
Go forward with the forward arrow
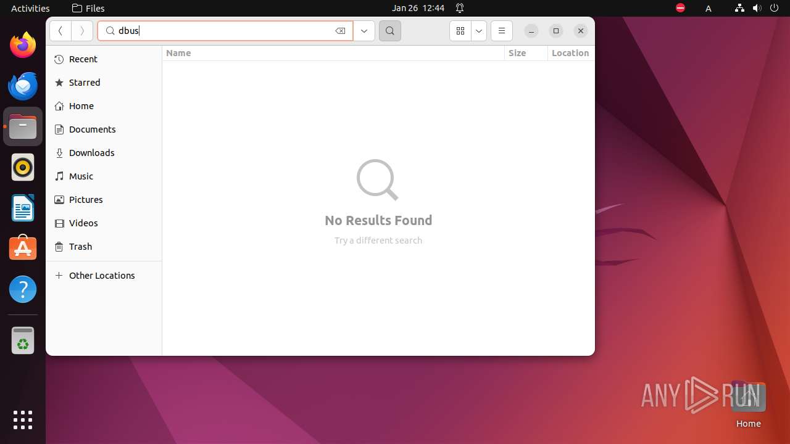click(82, 31)
